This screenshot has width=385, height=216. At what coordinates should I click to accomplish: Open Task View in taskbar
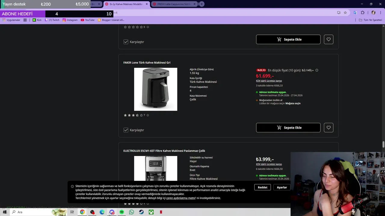72,212
